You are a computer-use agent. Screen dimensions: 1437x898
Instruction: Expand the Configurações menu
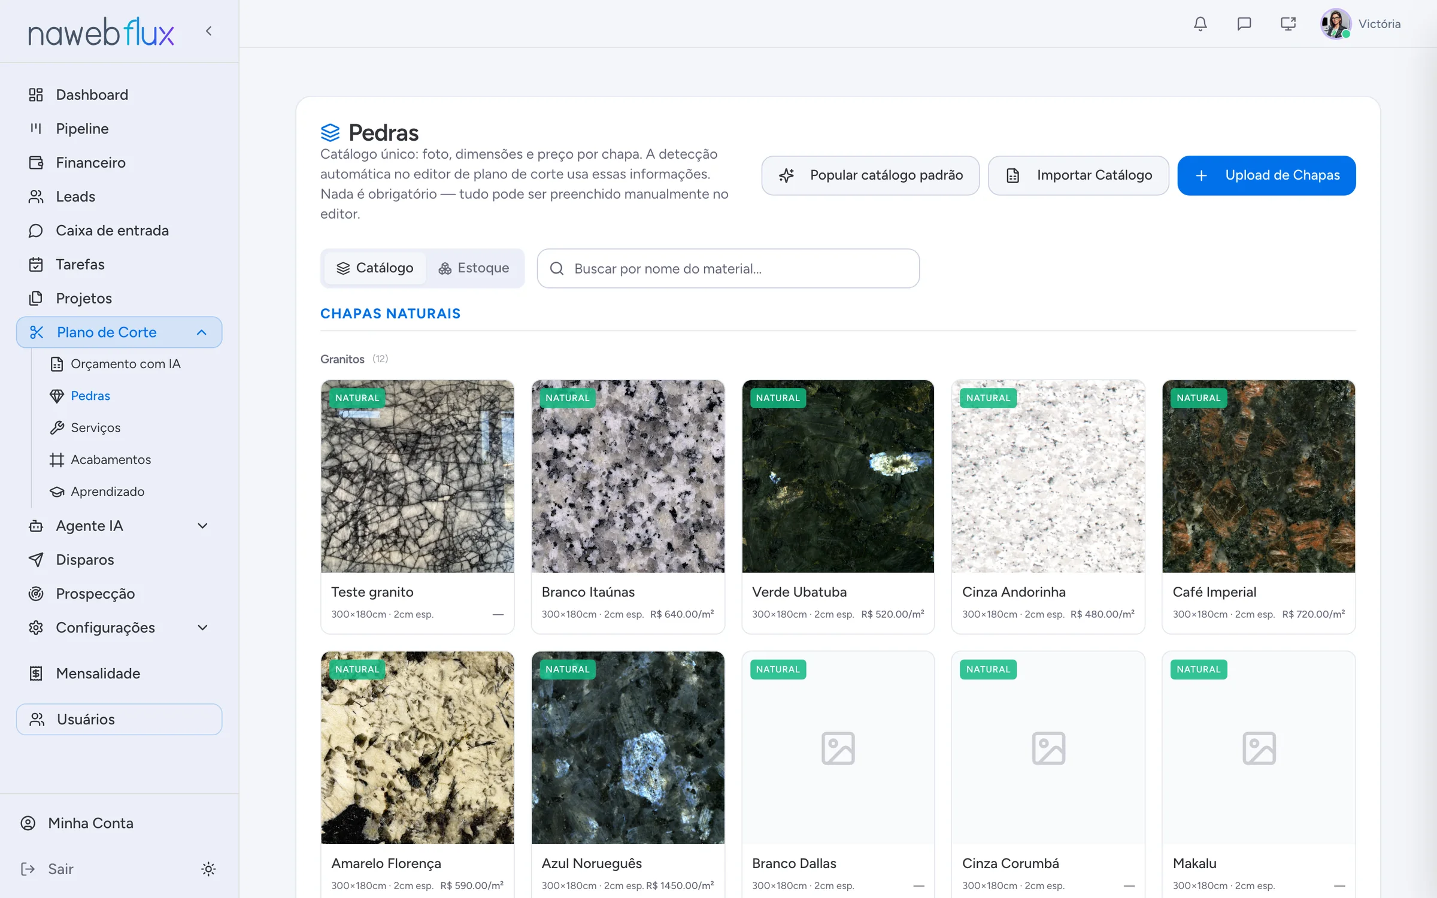(x=202, y=627)
